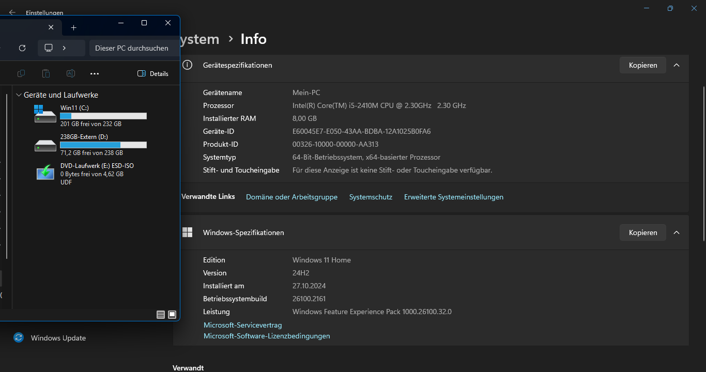Image resolution: width=706 pixels, height=372 pixels.
Task: Click the installed RAM value '8,00 GB'
Action: pos(305,118)
